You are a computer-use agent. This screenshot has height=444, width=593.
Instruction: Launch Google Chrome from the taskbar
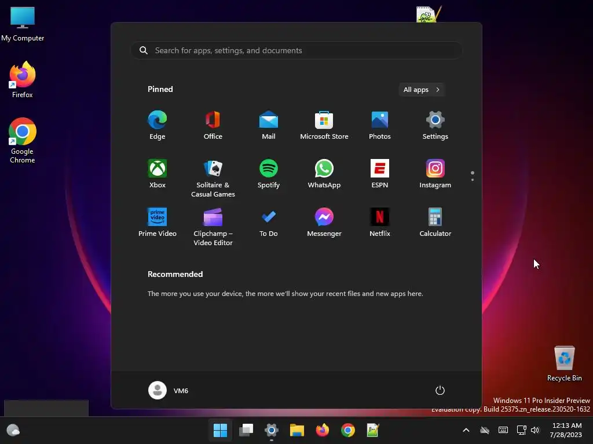[348, 430]
